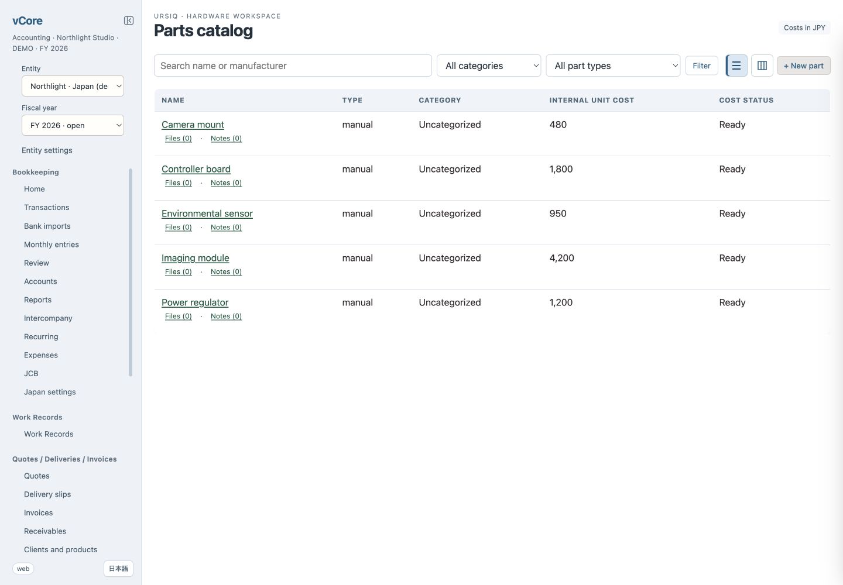The height and width of the screenshot is (585, 843).
Task: Open Clients and products page
Action: click(61, 550)
